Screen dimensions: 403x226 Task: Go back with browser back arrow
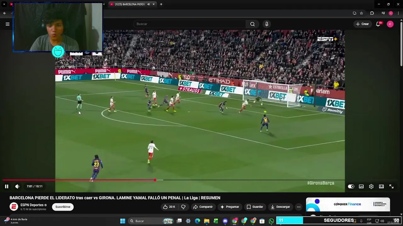(4, 13)
